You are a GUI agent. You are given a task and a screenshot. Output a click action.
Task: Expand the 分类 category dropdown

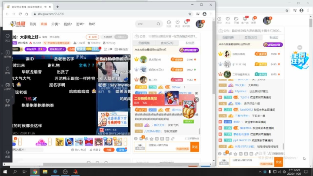(55, 24)
